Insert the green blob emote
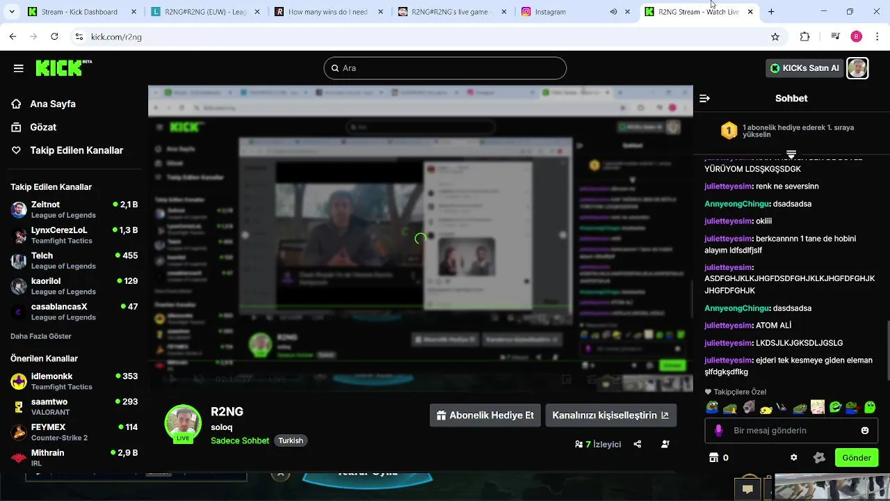The height and width of the screenshot is (501, 890). 870,407
